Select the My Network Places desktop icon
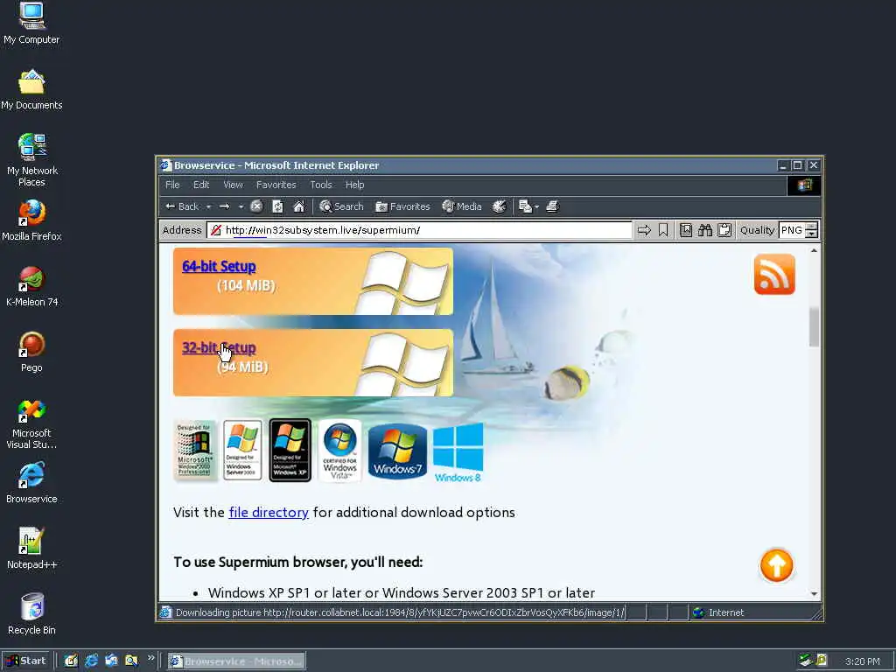The height and width of the screenshot is (672, 896). [x=31, y=160]
